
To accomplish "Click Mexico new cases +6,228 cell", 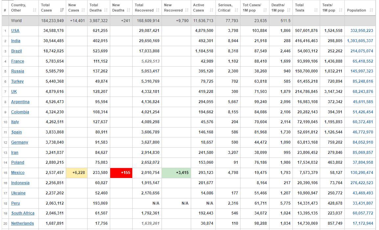I will (x=77, y=173).
